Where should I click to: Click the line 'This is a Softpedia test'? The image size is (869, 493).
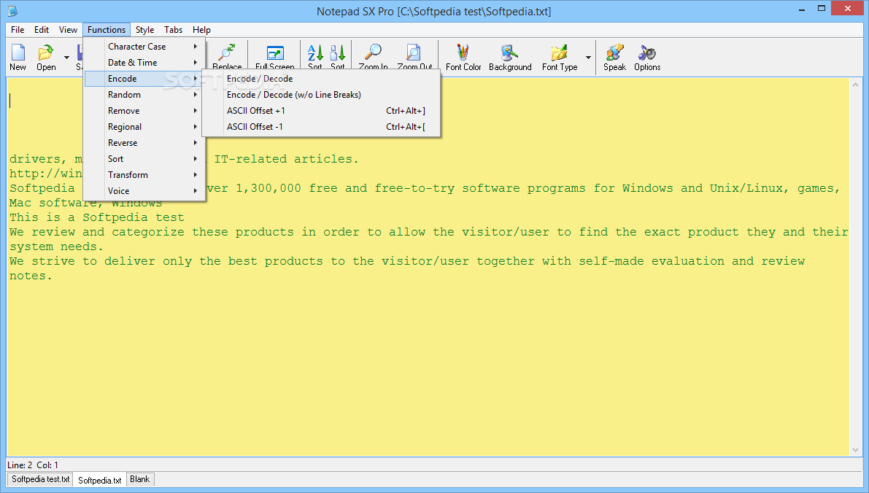tap(96, 217)
